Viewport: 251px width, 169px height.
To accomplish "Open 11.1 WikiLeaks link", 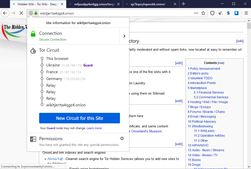I will pyautogui.click(x=204, y=131).
